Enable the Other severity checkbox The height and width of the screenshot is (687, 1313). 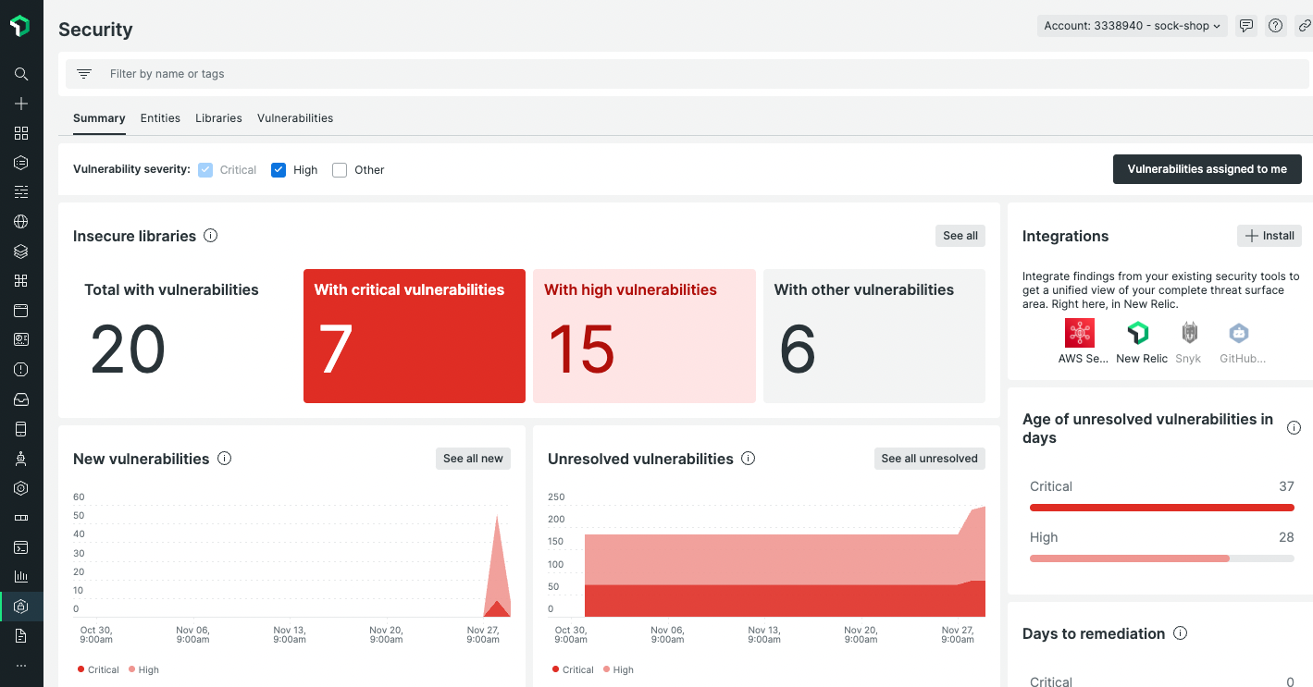tap(340, 170)
